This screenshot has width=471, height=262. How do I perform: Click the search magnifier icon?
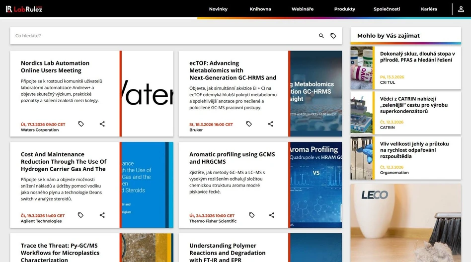321,36
